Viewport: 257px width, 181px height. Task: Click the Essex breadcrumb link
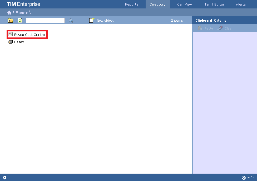coord(22,13)
